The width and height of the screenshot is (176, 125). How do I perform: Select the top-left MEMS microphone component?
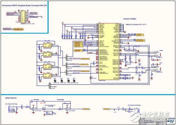(47, 45)
